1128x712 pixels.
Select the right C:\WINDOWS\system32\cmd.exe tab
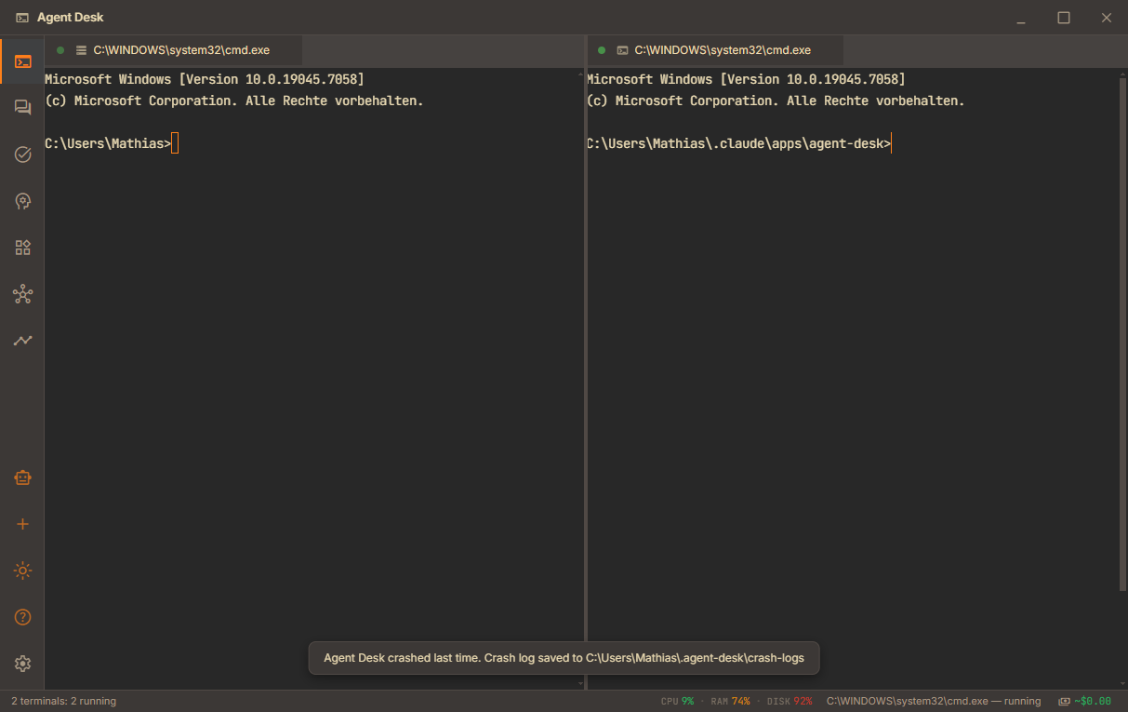[715, 50]
